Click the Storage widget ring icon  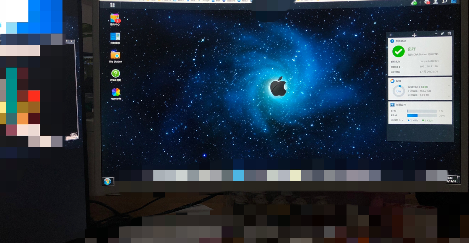click(x=392, y=81)
